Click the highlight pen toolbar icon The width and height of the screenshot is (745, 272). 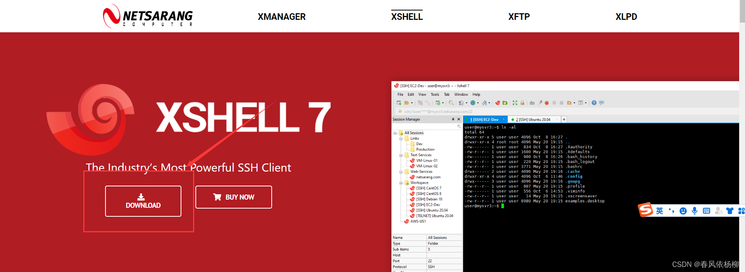[539, 103]
